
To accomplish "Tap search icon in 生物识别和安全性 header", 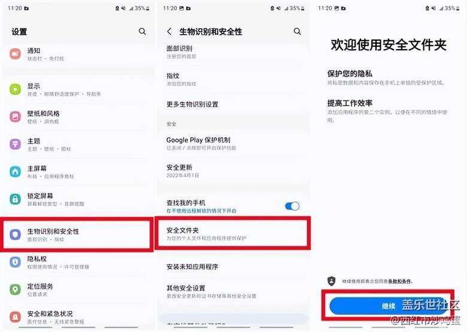I will (x=297, y=31).
